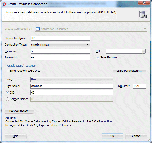This screenshot has height=143, width=152.
Task: Select the Service Name radio button
Action: tap(7, 99)
